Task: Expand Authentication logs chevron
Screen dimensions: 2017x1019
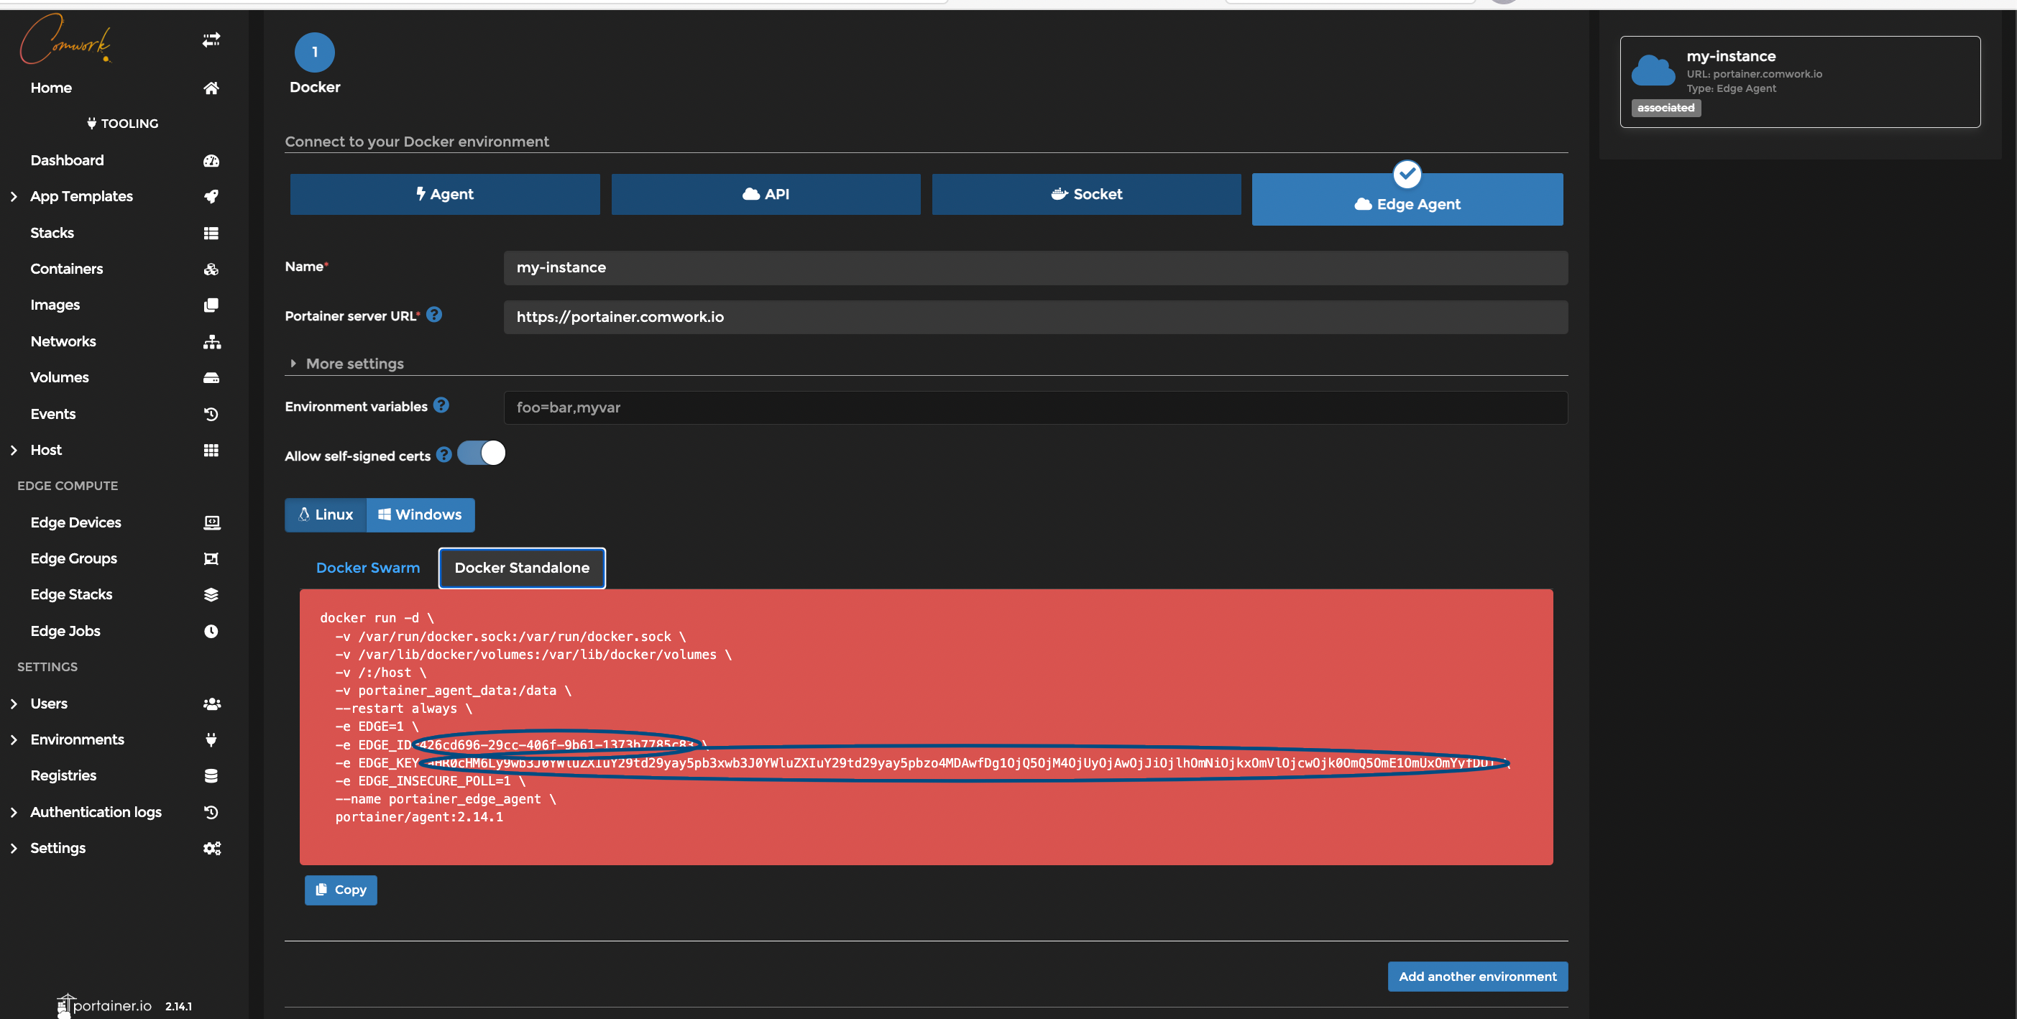Action: pyautogui.click(x=14, y=812)
